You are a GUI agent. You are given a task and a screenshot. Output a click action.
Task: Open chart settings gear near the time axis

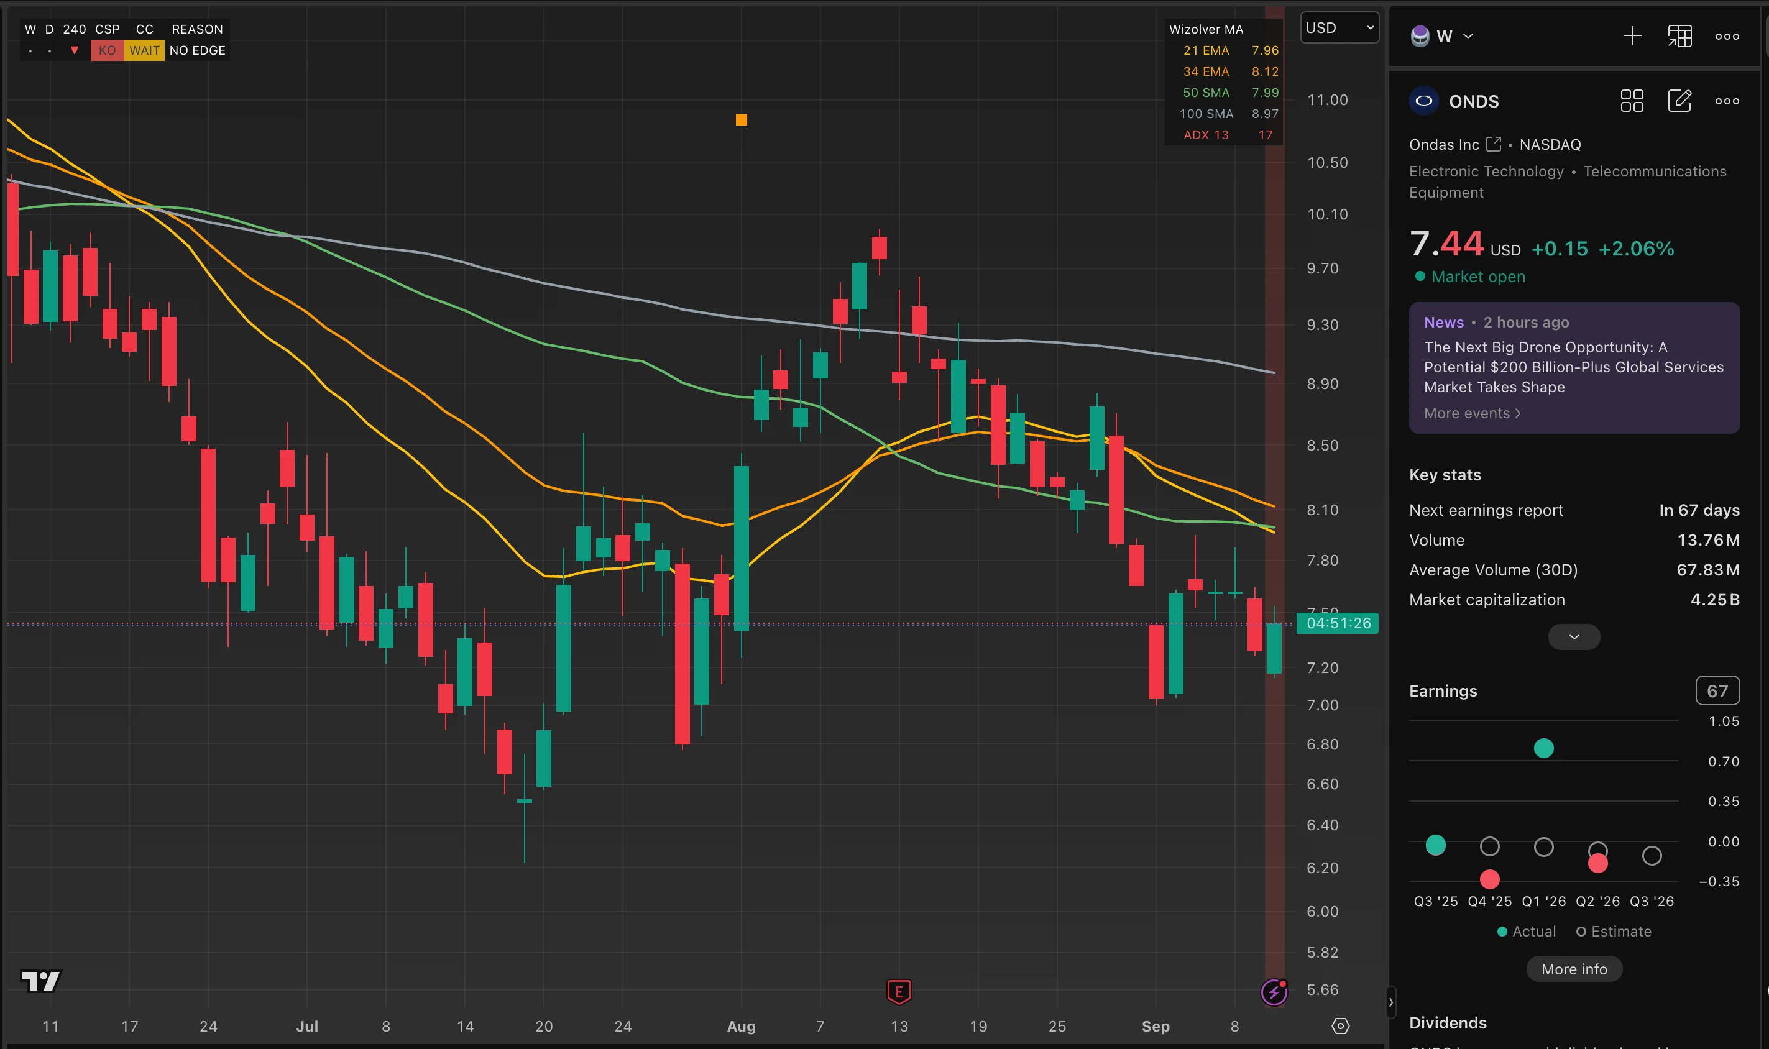[x=1341, y=1025]
